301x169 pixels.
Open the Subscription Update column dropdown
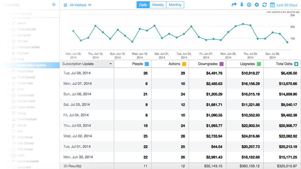[x=111, y=64]
